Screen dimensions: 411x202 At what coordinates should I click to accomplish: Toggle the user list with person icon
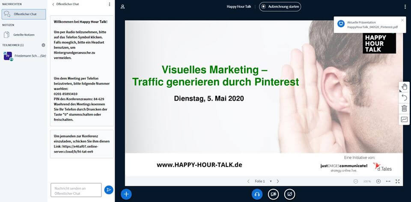122,7
